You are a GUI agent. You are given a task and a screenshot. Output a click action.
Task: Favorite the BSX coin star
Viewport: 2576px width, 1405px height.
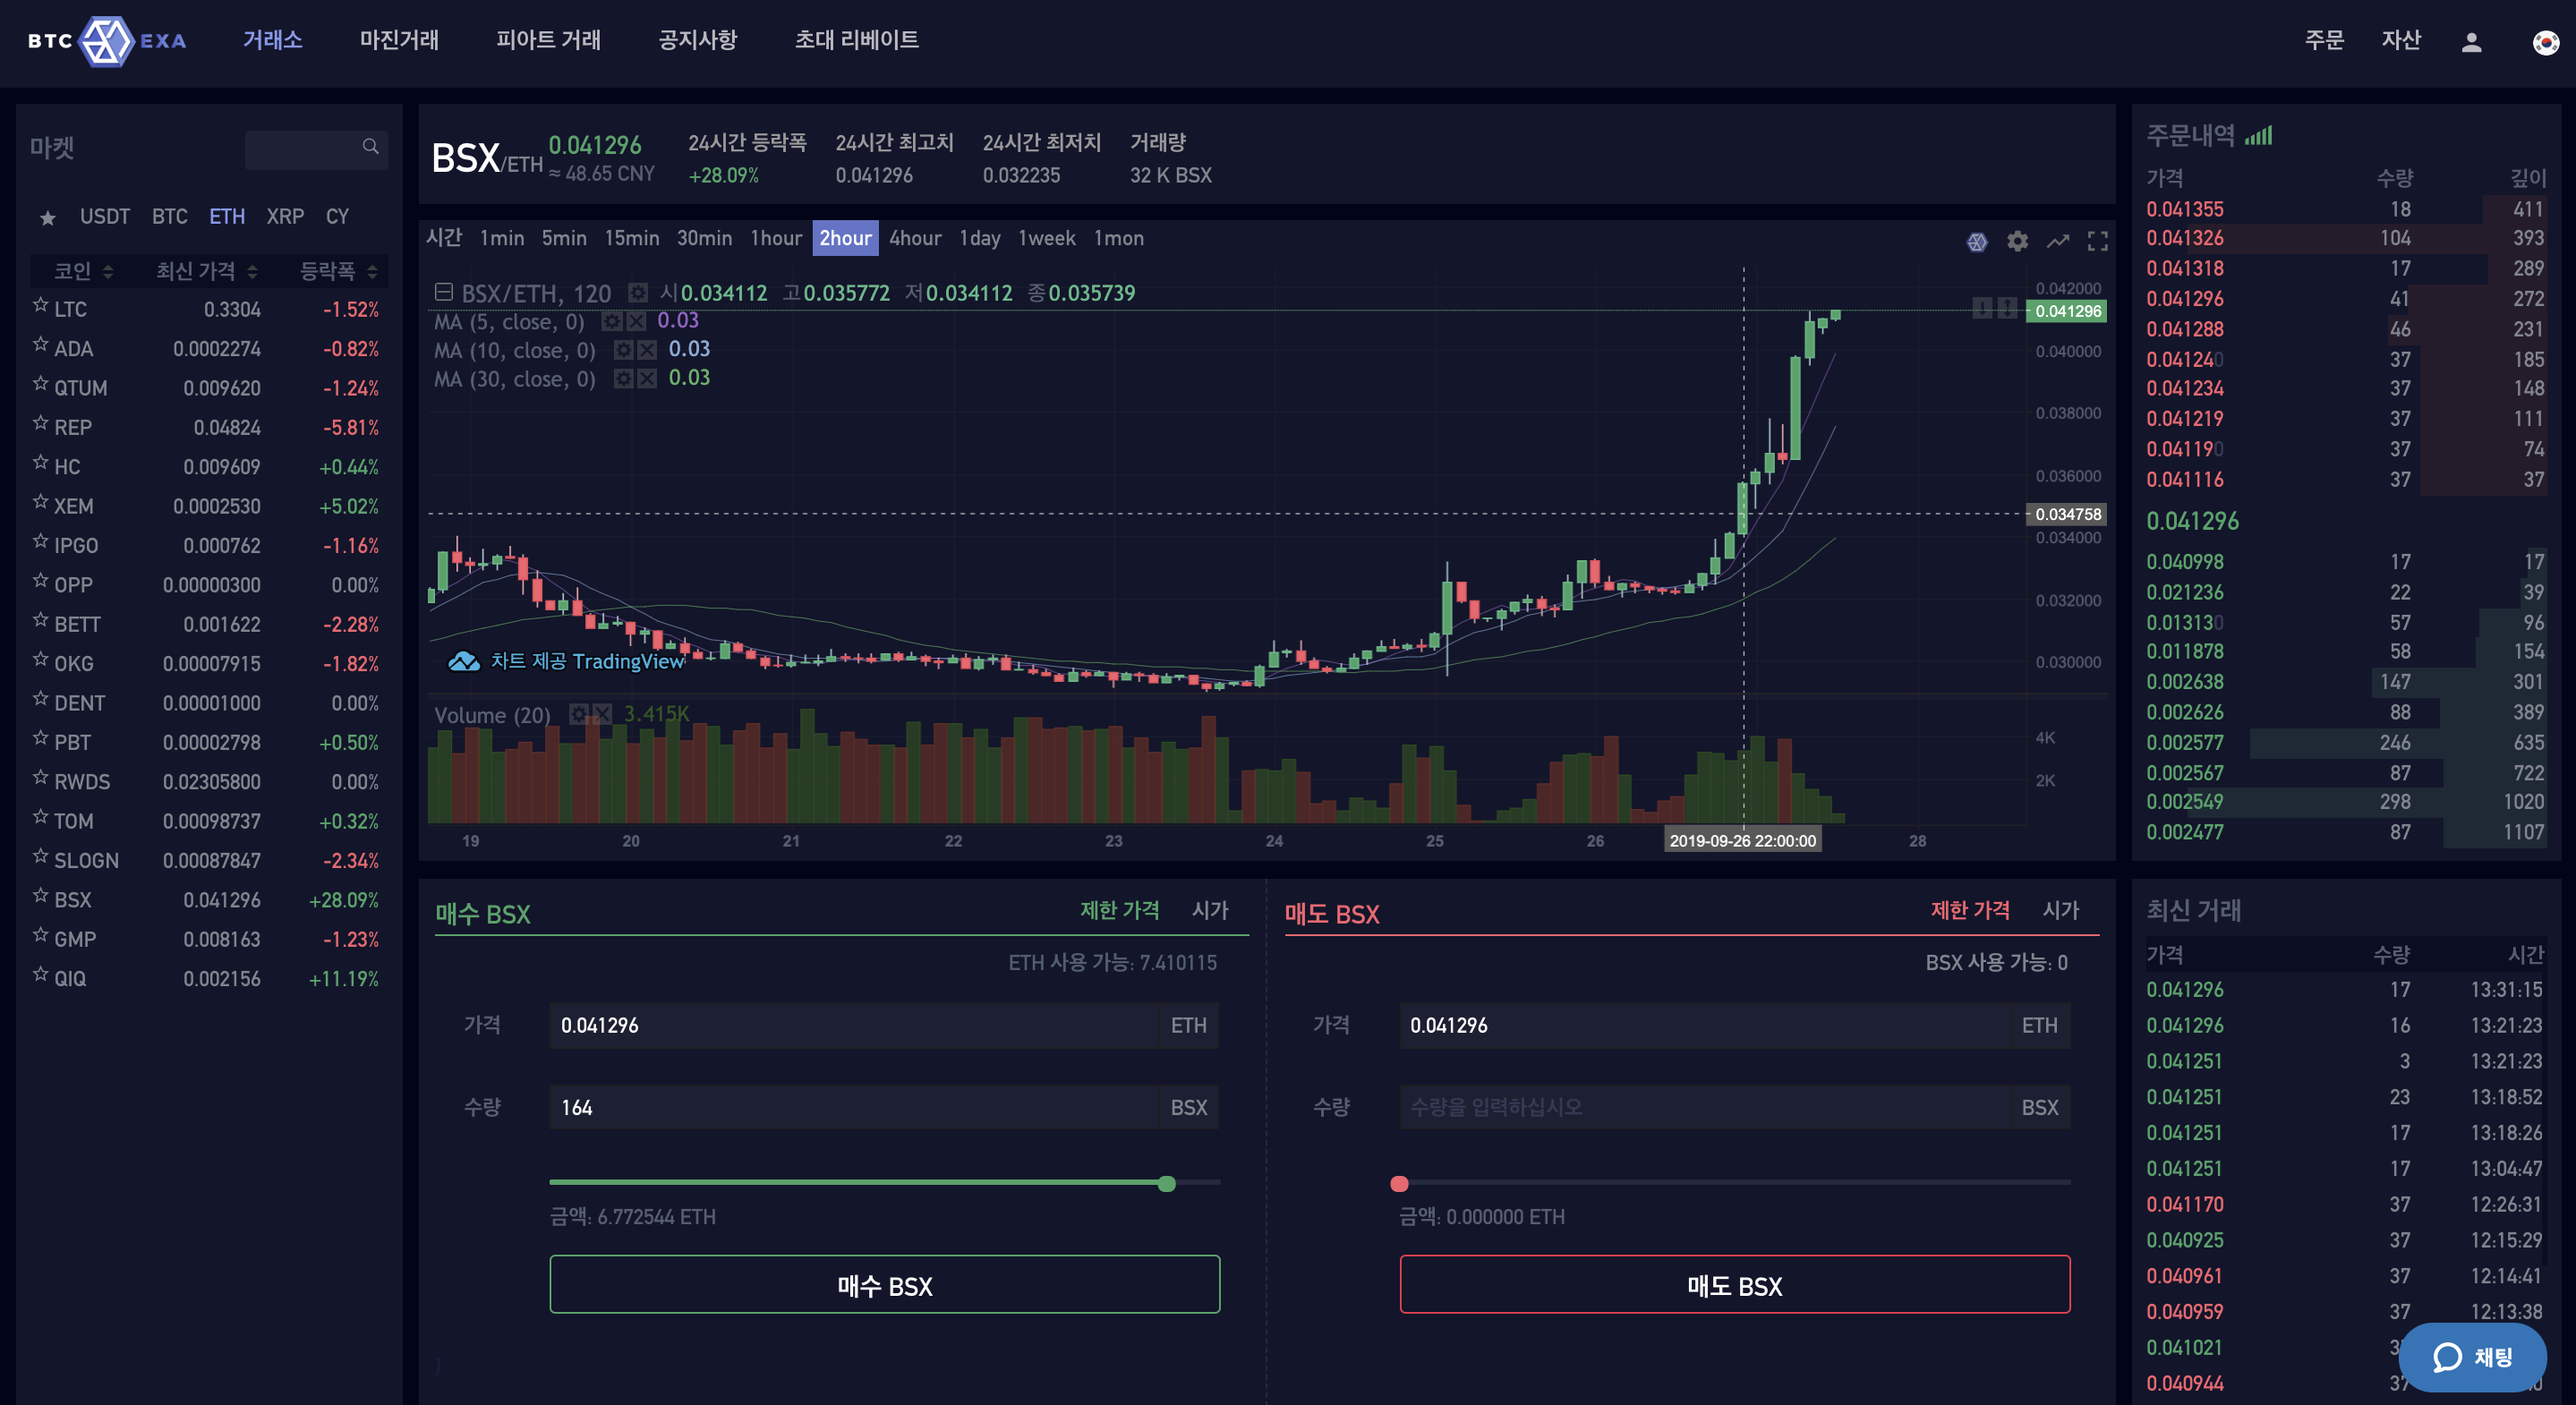point(41,895)
